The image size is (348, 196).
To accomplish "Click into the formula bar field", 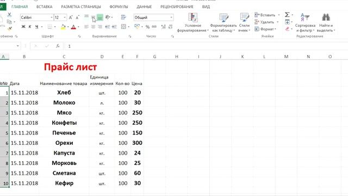I will (207, 46).
